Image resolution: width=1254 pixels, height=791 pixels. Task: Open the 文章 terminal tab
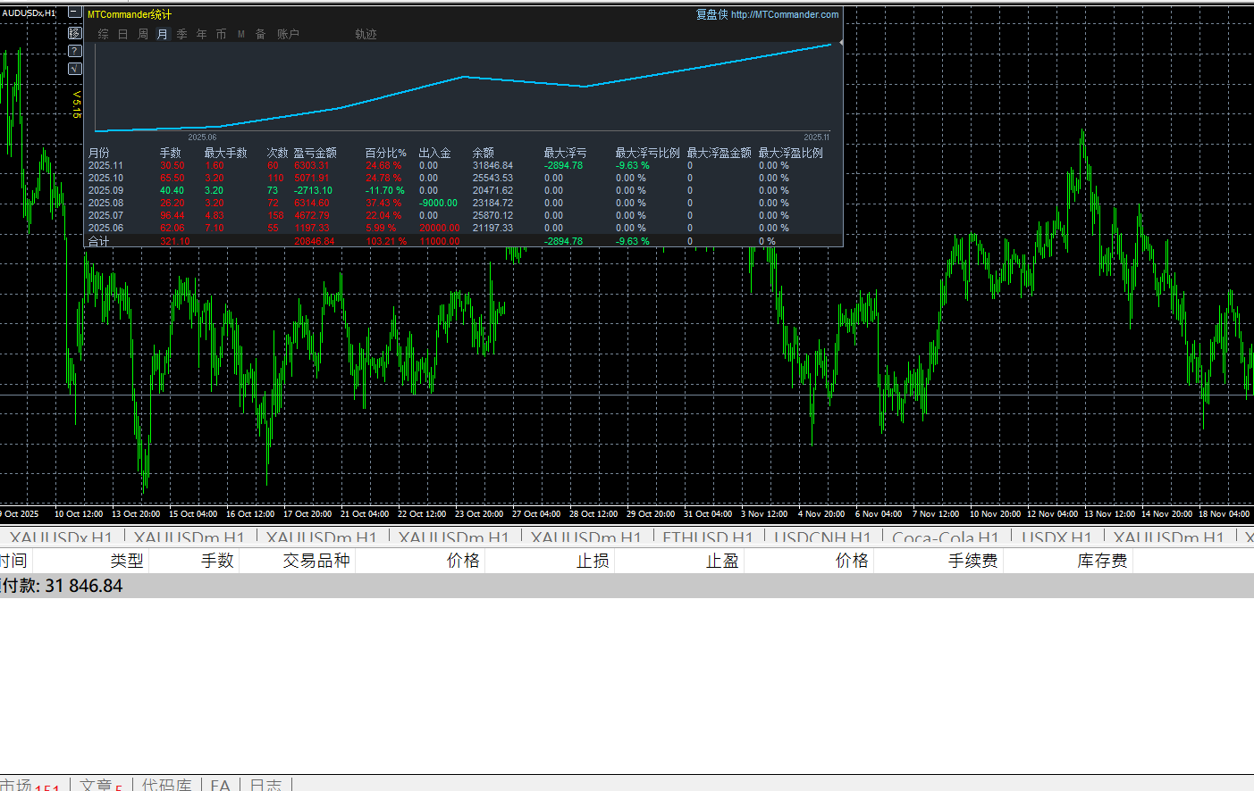click(101, 785)
